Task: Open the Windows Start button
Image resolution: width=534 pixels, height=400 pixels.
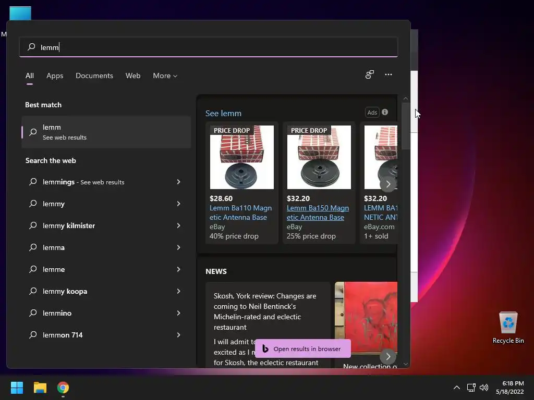Action: pyautogui.click(x=17, y=387)
